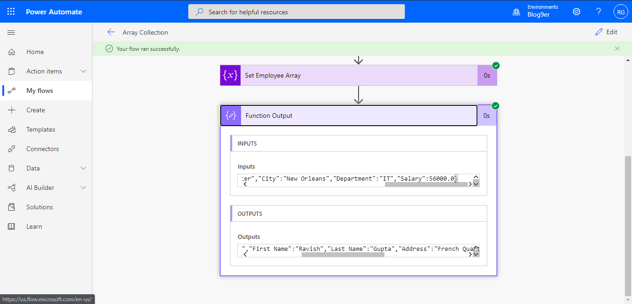Click the Home house icon
This screenshot has height=304, width=632.
(12, 52)
